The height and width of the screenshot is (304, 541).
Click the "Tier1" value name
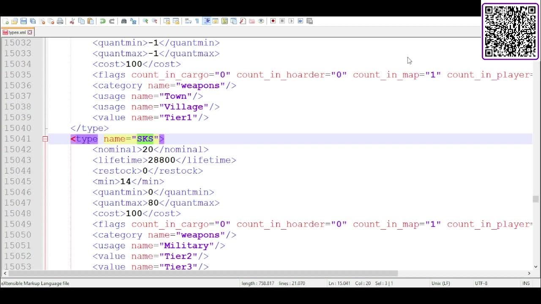178,117
